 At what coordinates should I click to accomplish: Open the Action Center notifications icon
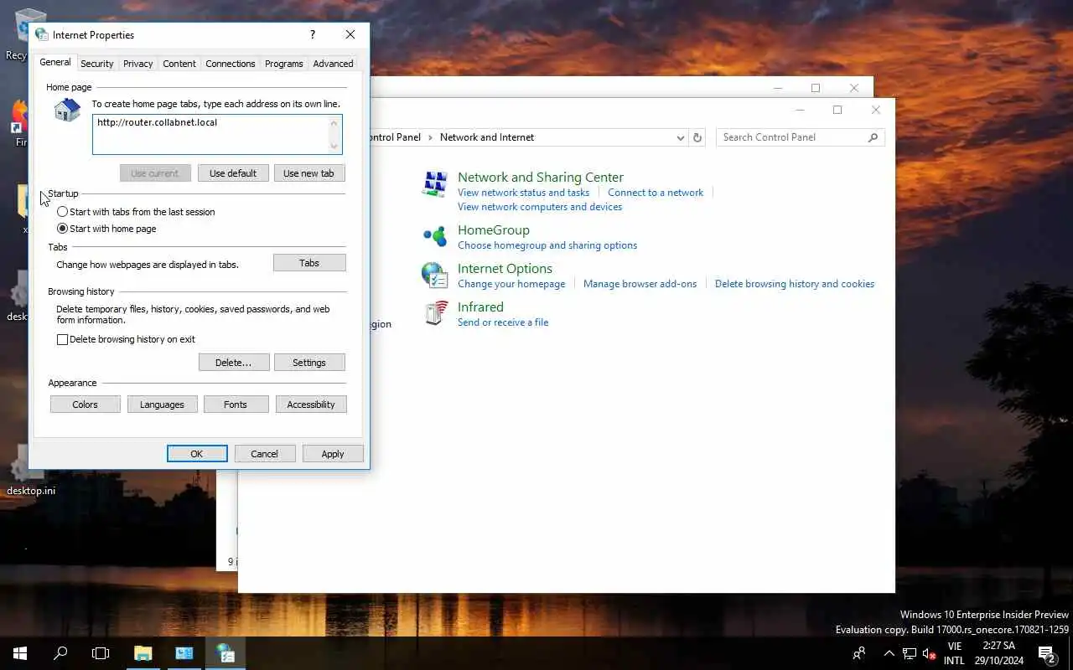1046,653
